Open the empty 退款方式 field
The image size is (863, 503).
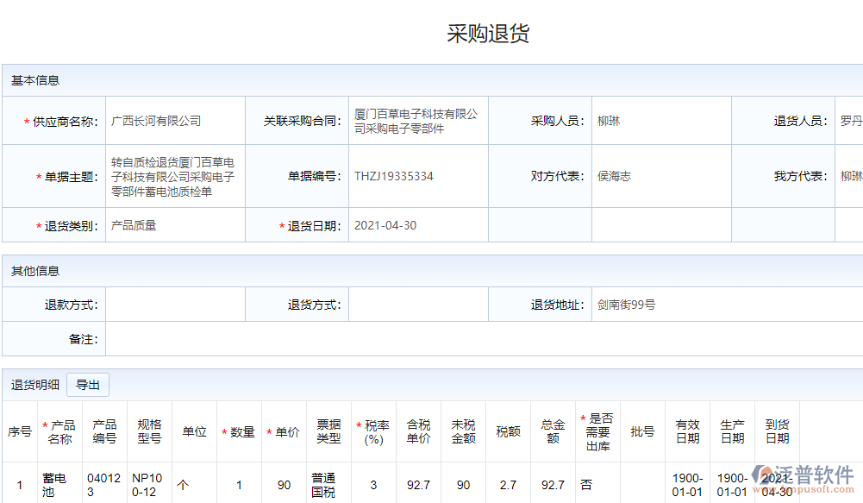click(x=175, y=305)
